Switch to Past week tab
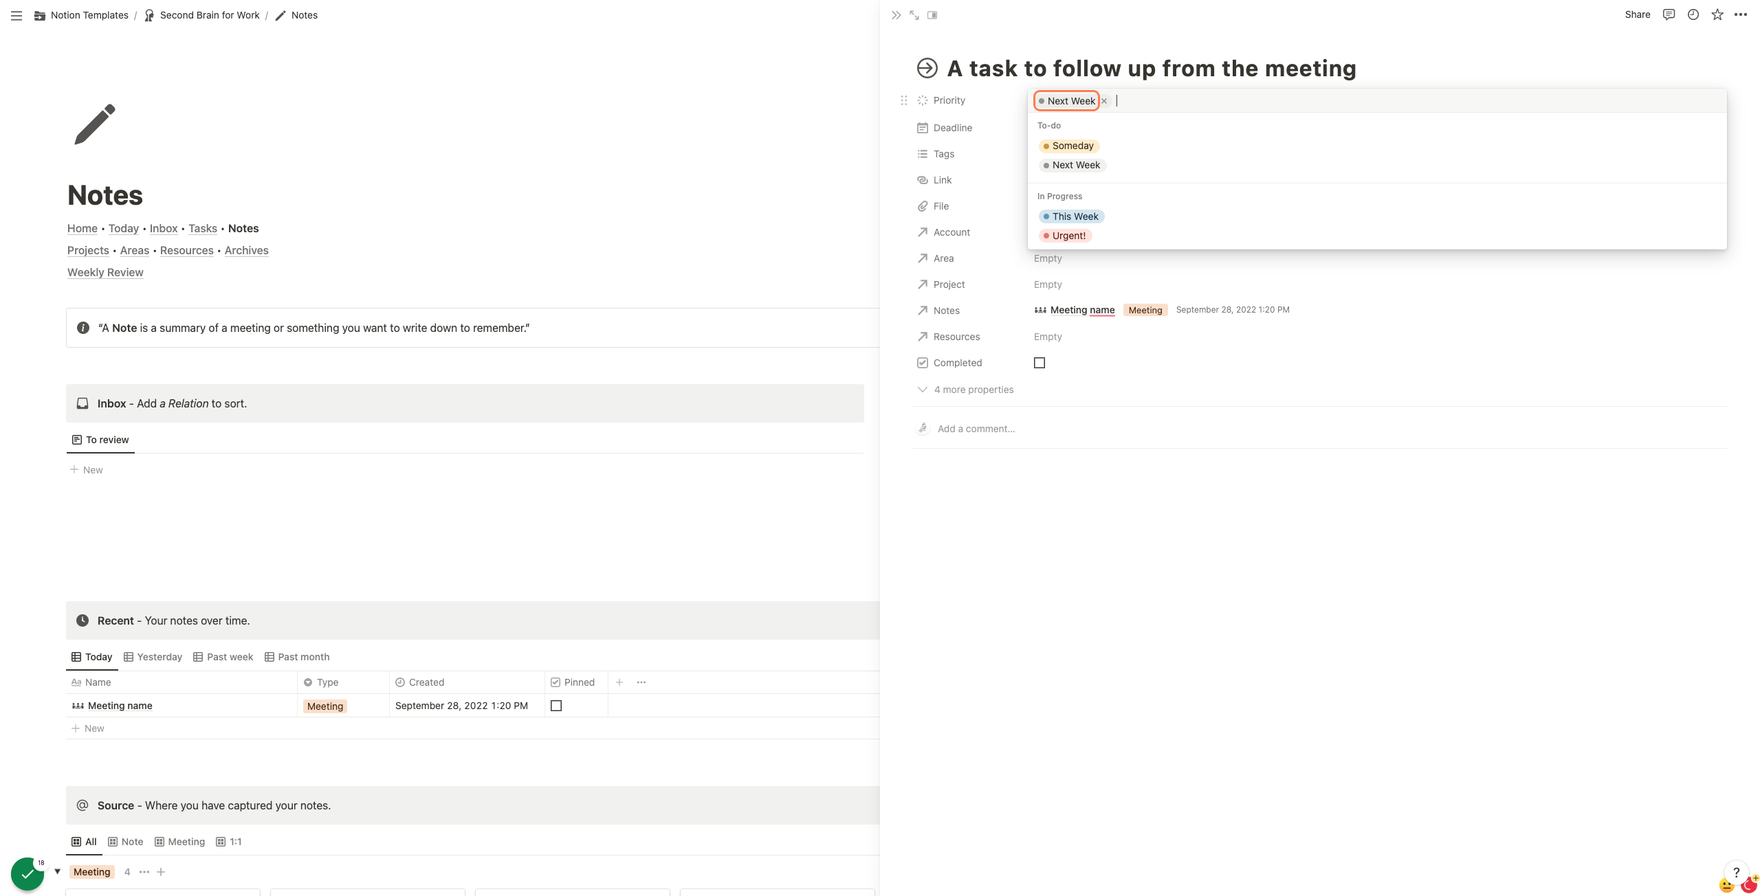1760x896 pixels. click(223, 657)
